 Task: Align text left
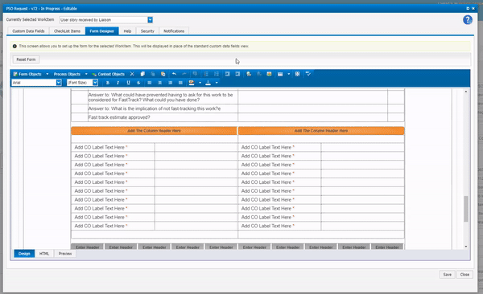[150, 83]
